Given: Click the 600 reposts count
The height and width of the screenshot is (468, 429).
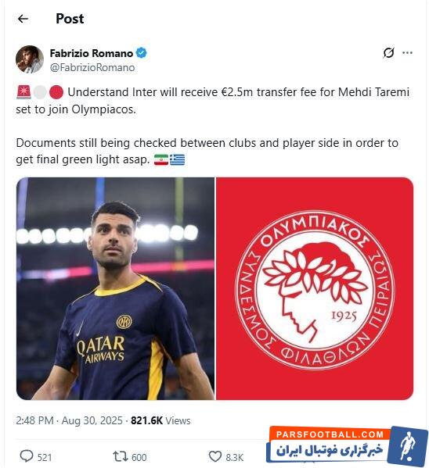Looking at the screenshot, I should coord(139,457).
